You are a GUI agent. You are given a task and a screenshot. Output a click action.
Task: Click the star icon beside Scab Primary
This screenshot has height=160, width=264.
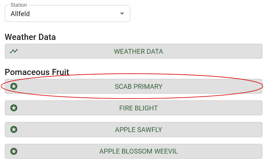(14, 86)
